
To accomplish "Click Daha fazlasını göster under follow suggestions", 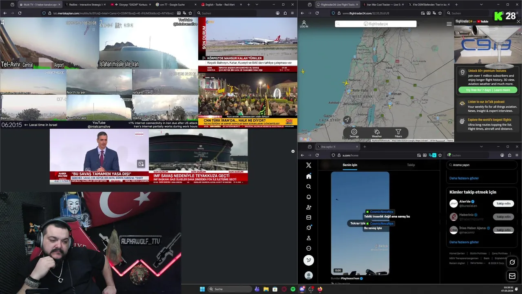I will tap(464, 242).
